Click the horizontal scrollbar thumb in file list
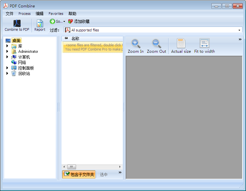 [72, 167]
